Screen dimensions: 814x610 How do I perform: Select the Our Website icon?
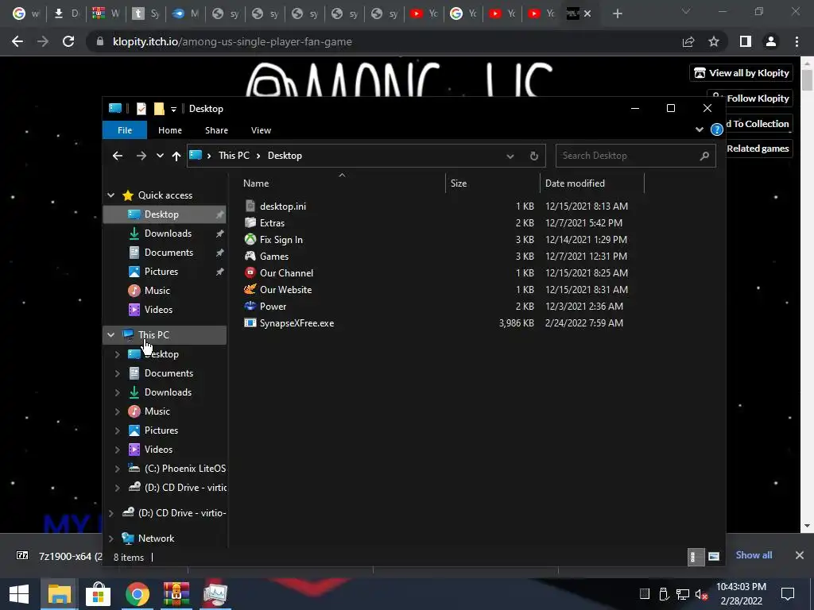(250, 289)
